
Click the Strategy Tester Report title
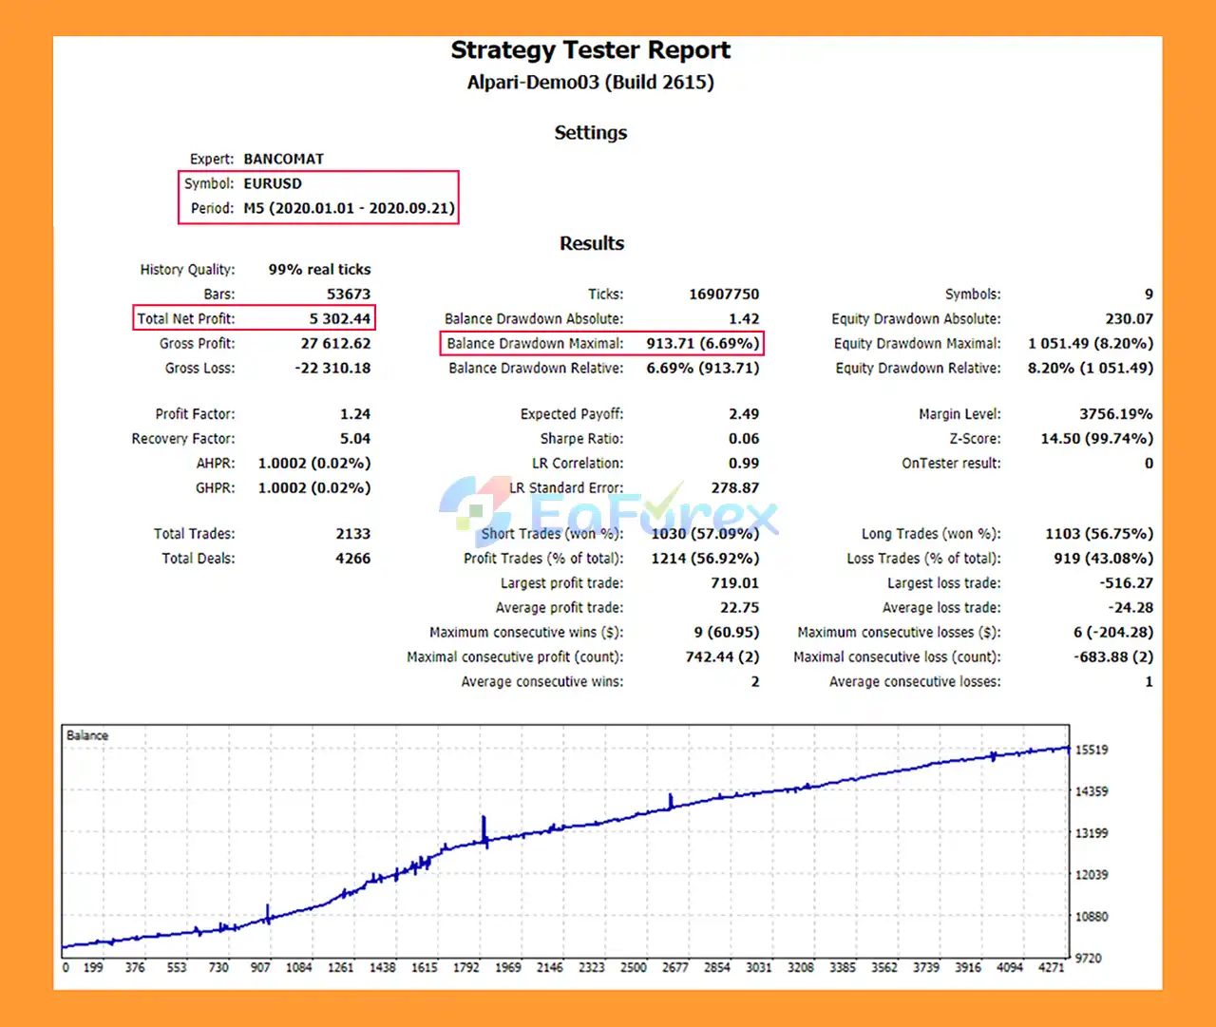tap(590, 50)
